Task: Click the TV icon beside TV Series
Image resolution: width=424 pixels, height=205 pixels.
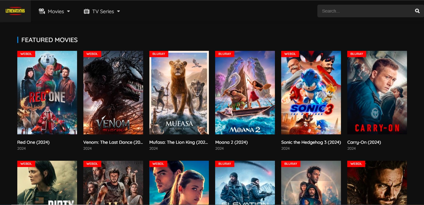Action: click(x=86, y=11)
